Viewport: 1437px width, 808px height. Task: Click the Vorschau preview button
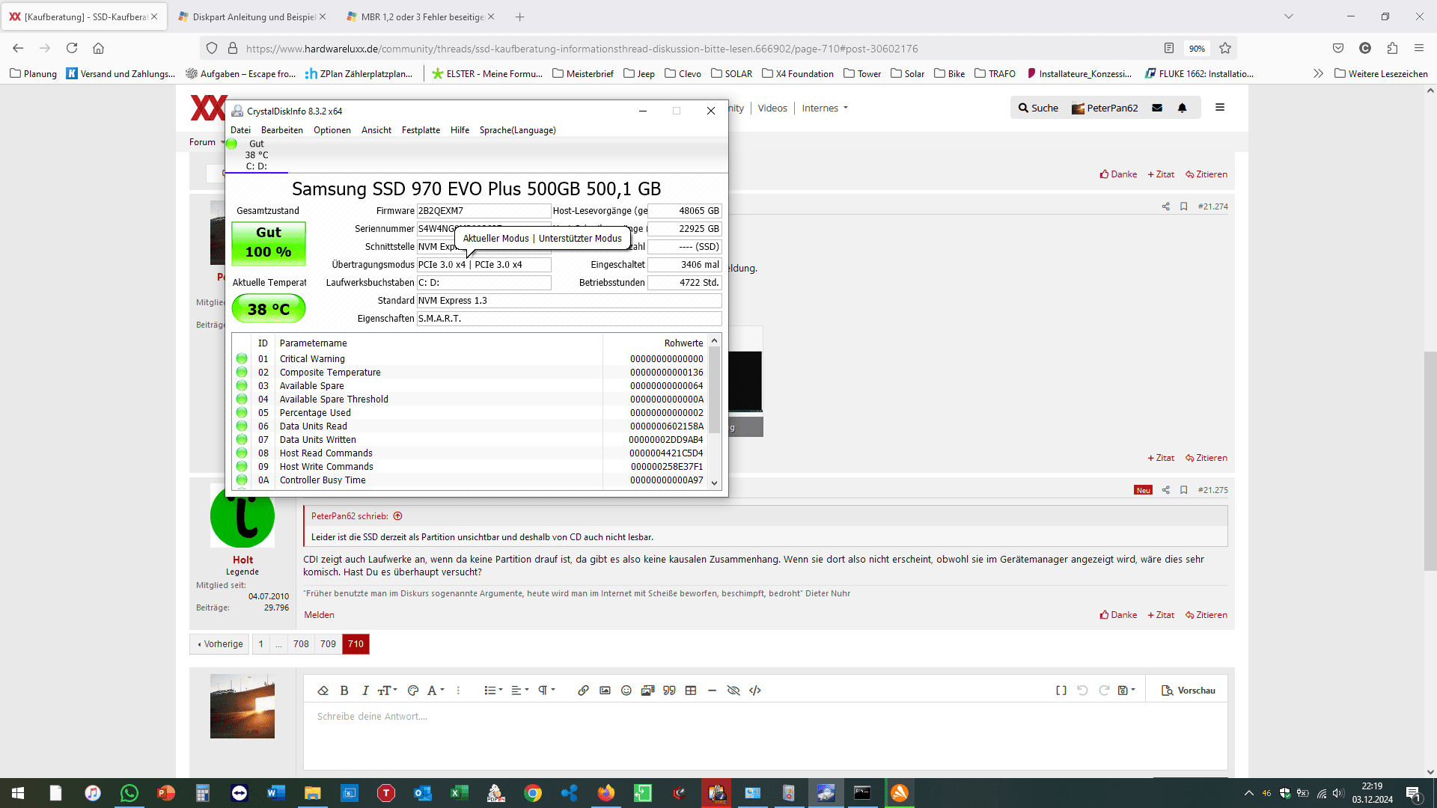click(x=1188, y=691)
